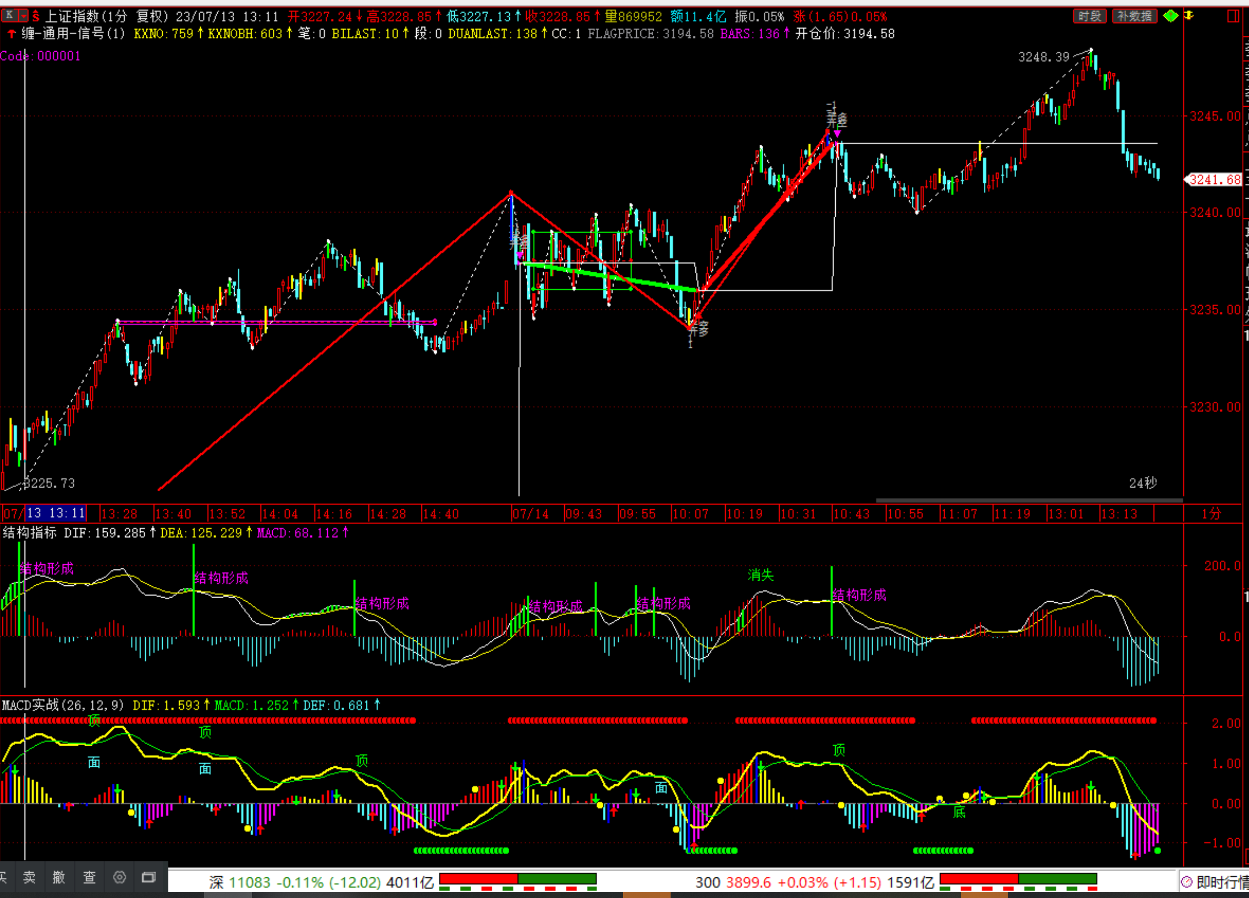
Task: Toggle the red split-panel layout icon
Action: tap(1233, 16)
